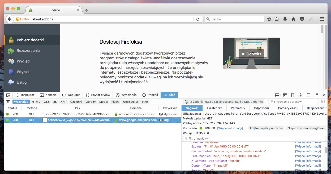Collapse the request details side pane
Screen dimensions: 331x174
(323, 102)
